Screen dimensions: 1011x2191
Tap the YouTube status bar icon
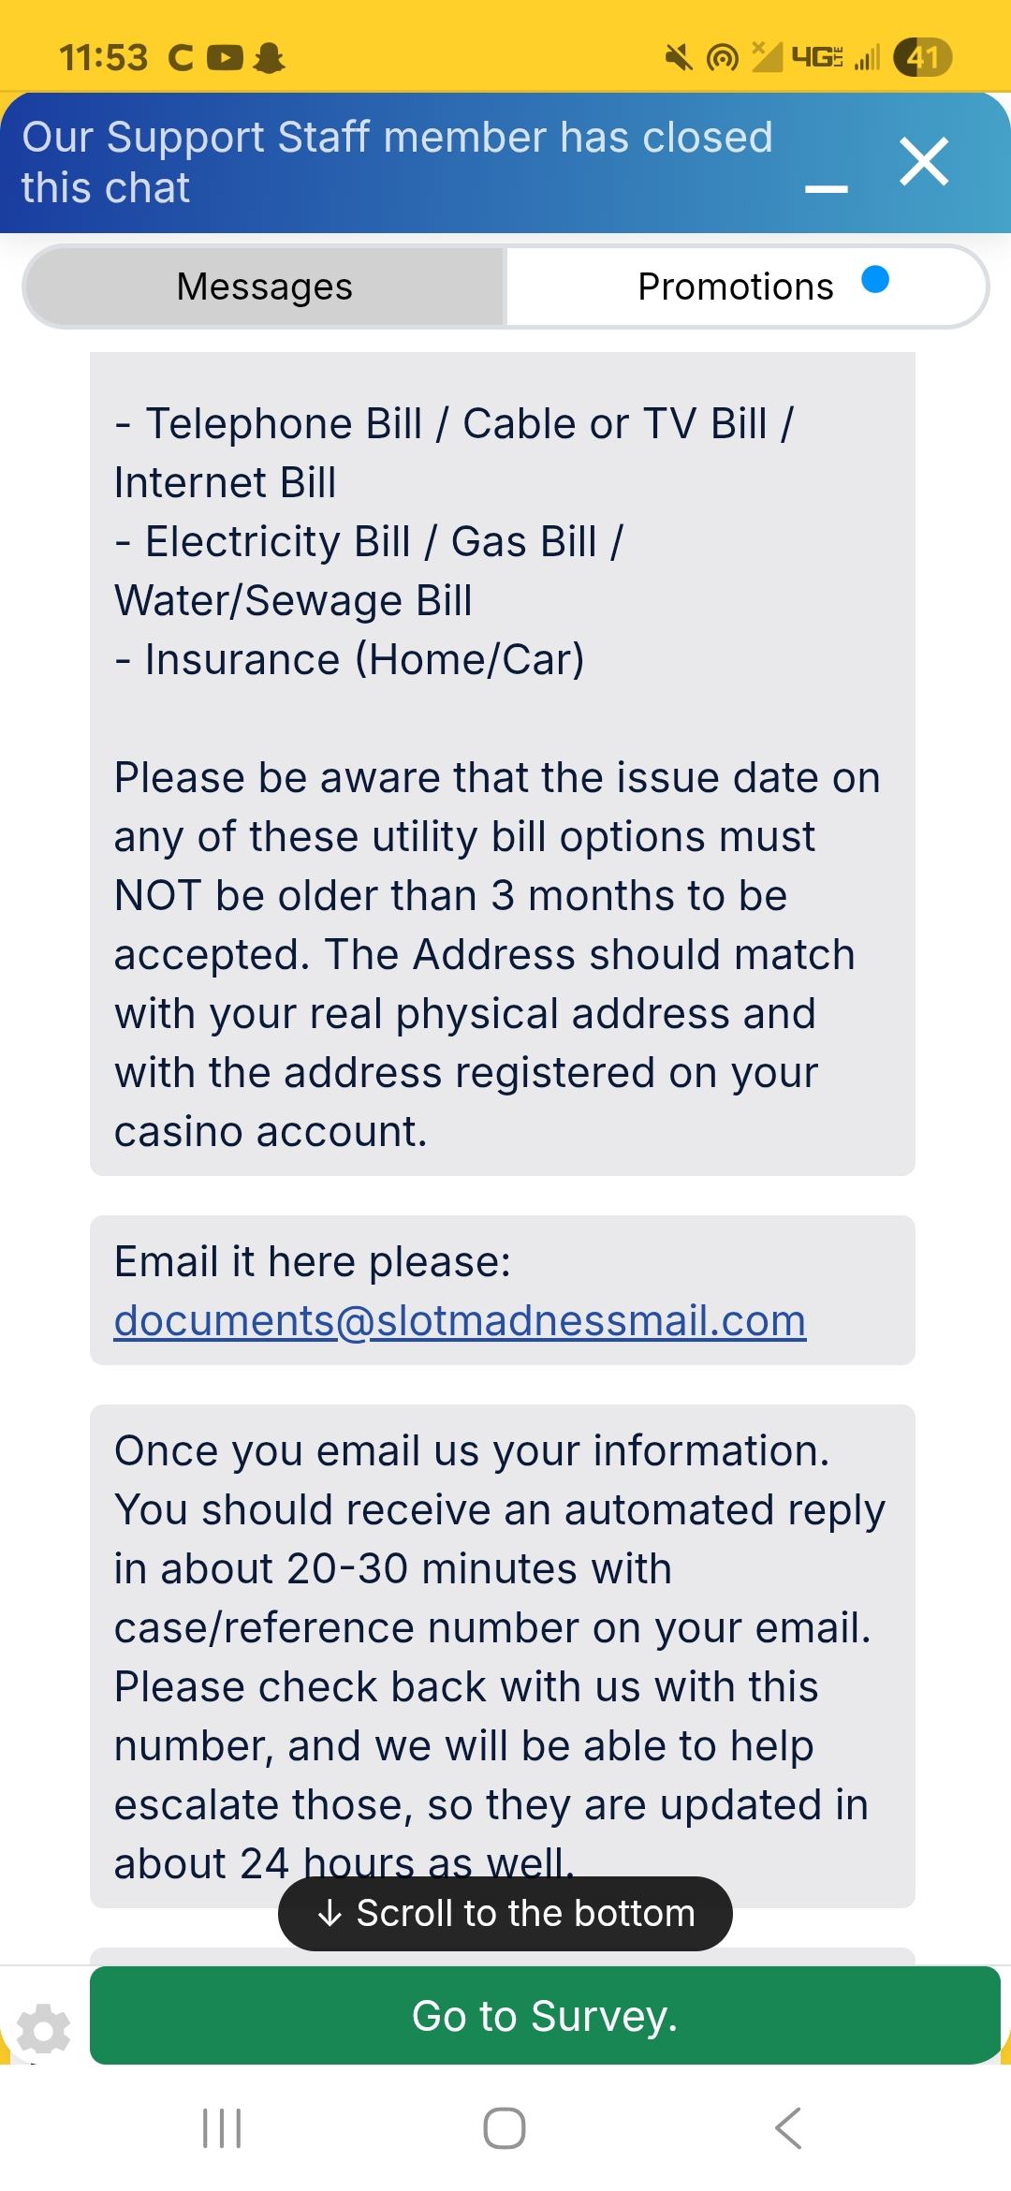pyautogui.click(x=224, y=58)
